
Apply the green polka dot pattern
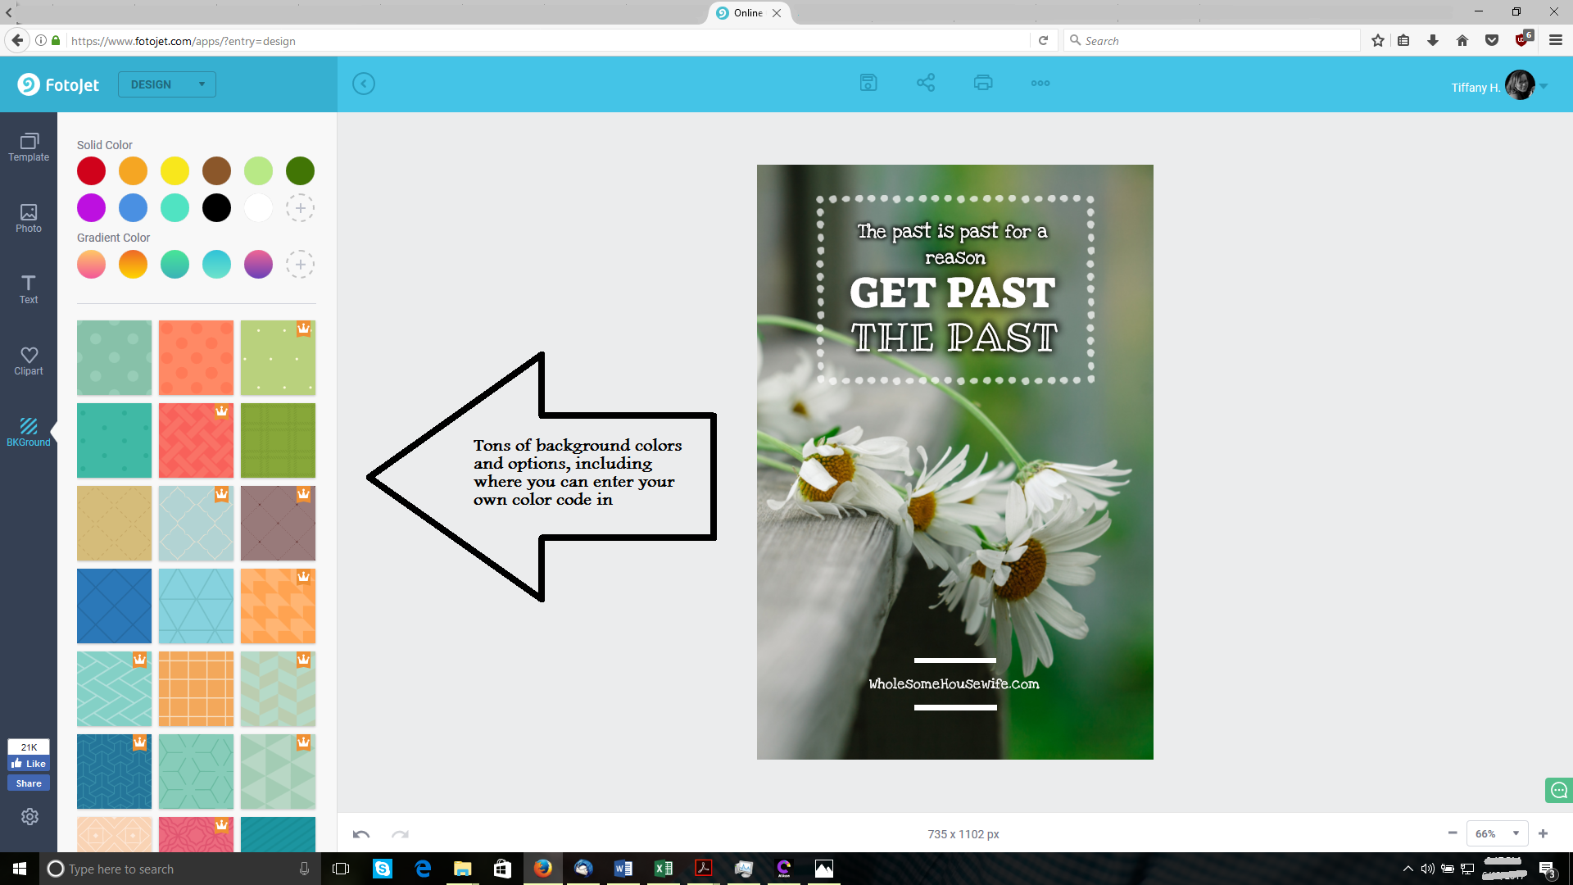pyautogui.click(x=114, y=357)
